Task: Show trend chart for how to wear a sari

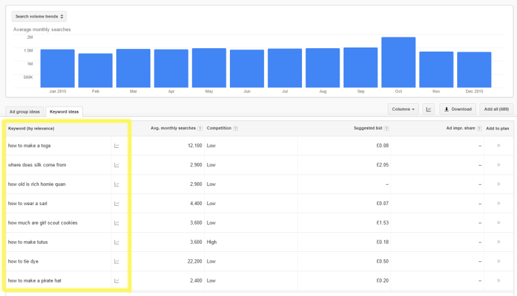Action: pyautogui.click(x=117, y=204)
